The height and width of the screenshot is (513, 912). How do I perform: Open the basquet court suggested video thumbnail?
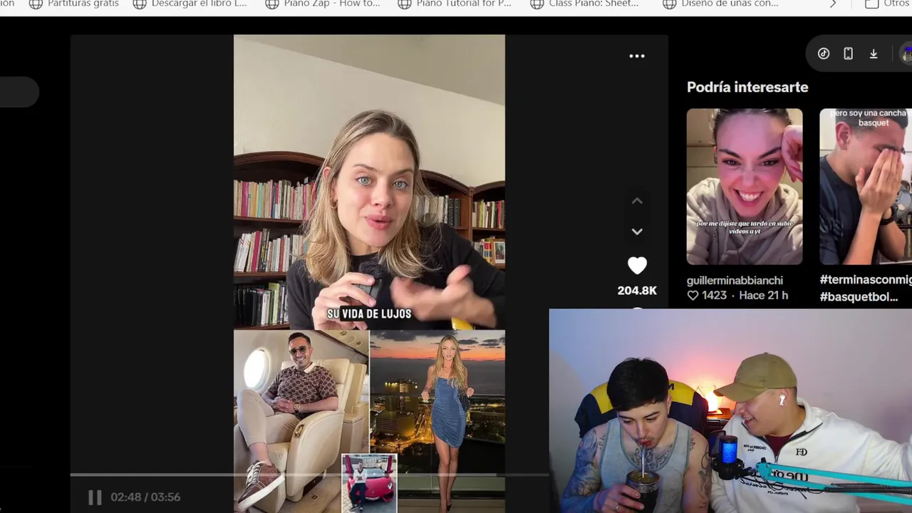tap(866, 187)
